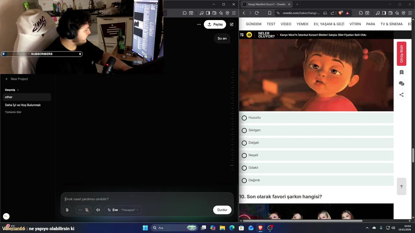The height and width of the screenshot is (233, 415).
Task: Open the comments icon on Onedio sidebar
Action: (401, 83)
